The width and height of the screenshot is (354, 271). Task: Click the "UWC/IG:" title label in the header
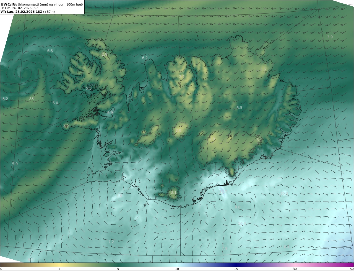[9, 4]
